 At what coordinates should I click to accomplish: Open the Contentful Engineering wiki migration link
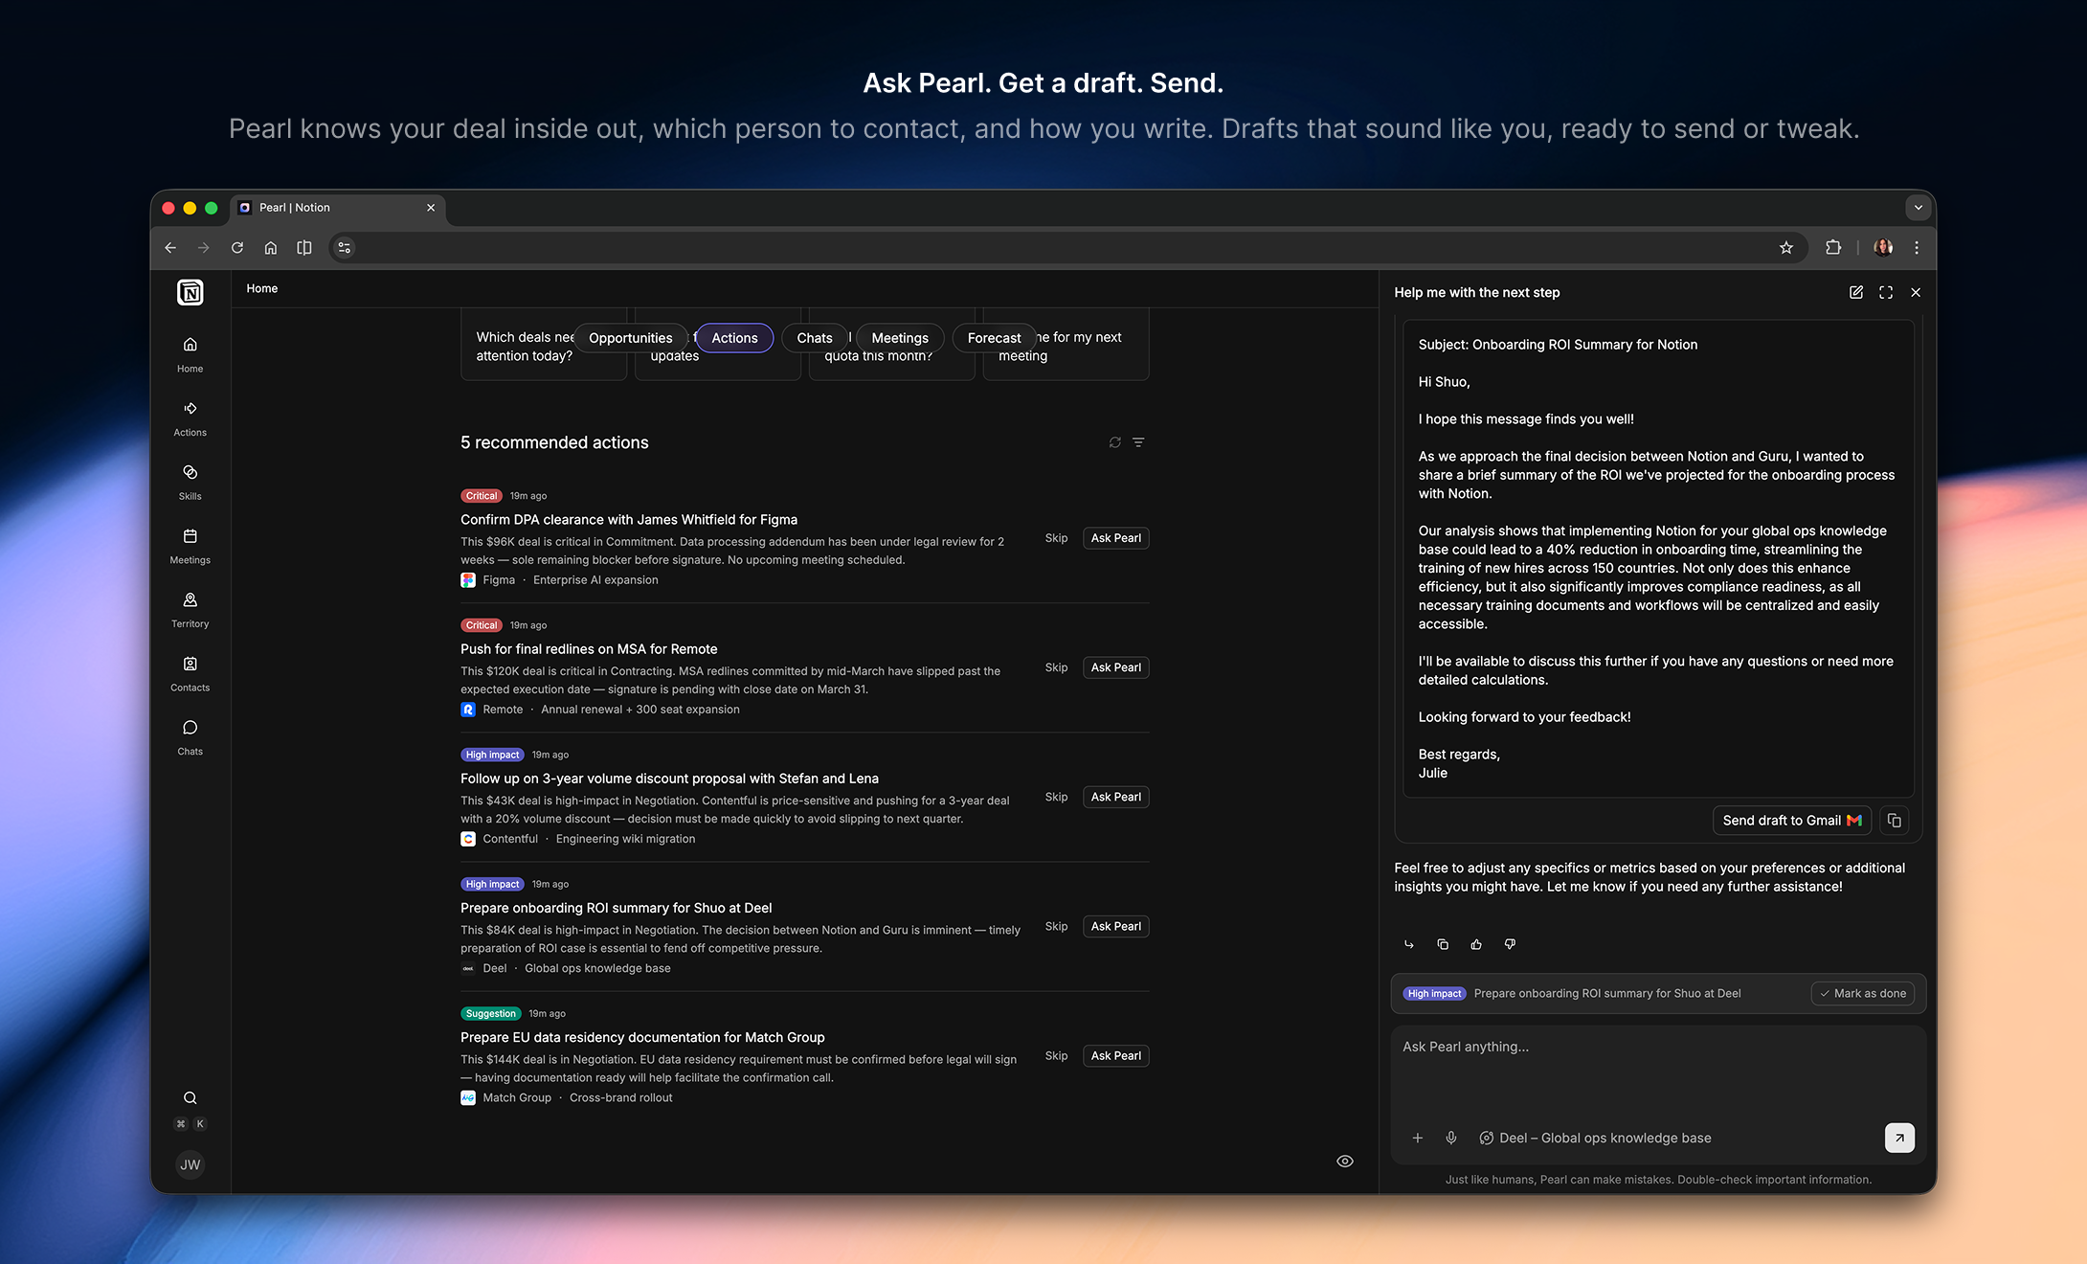(578, 839)
